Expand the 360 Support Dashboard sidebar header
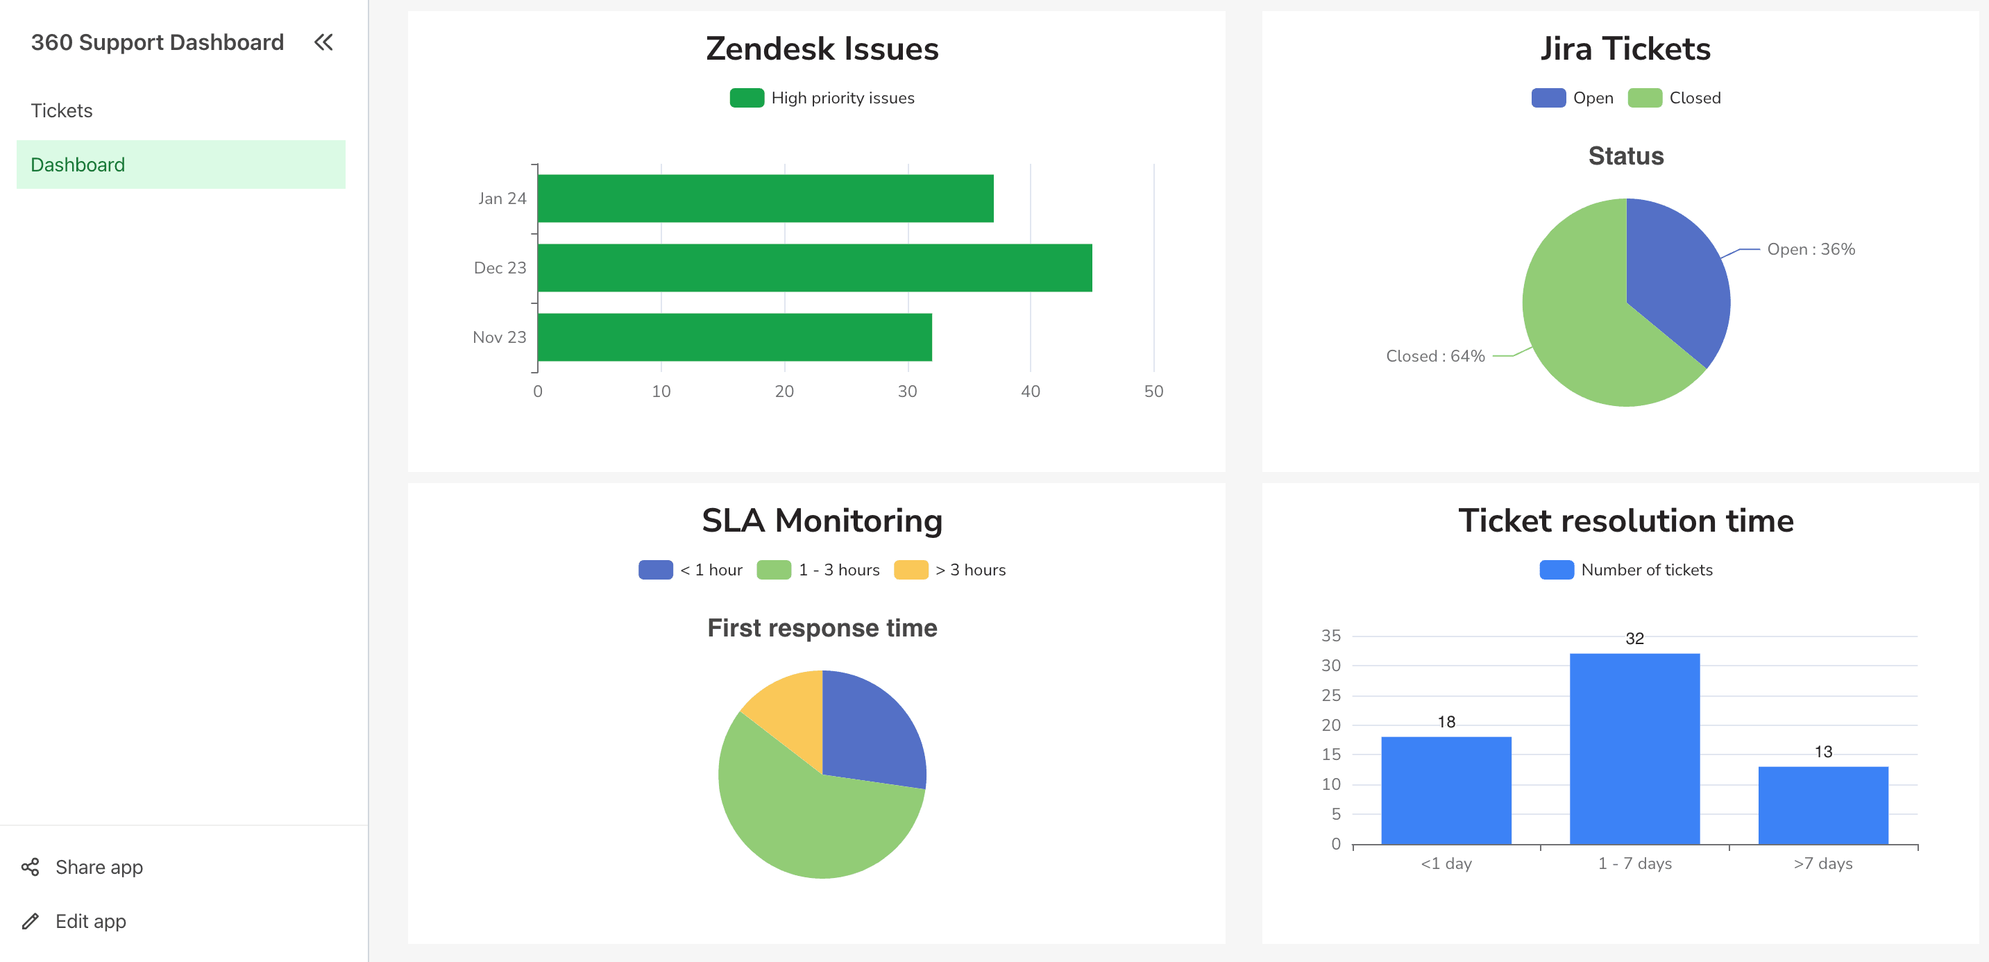The image size is (1989, 962). coord(157,42)
